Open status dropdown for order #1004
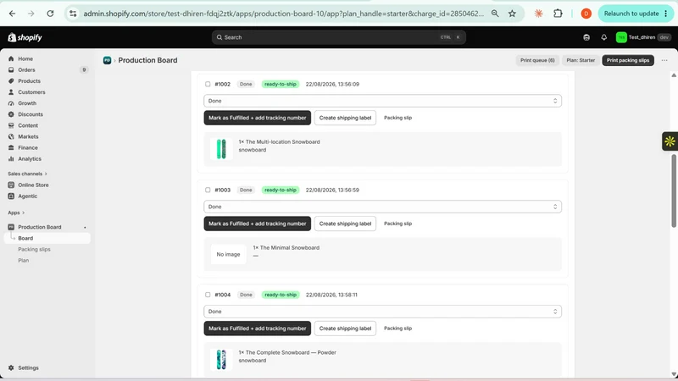 383,312
